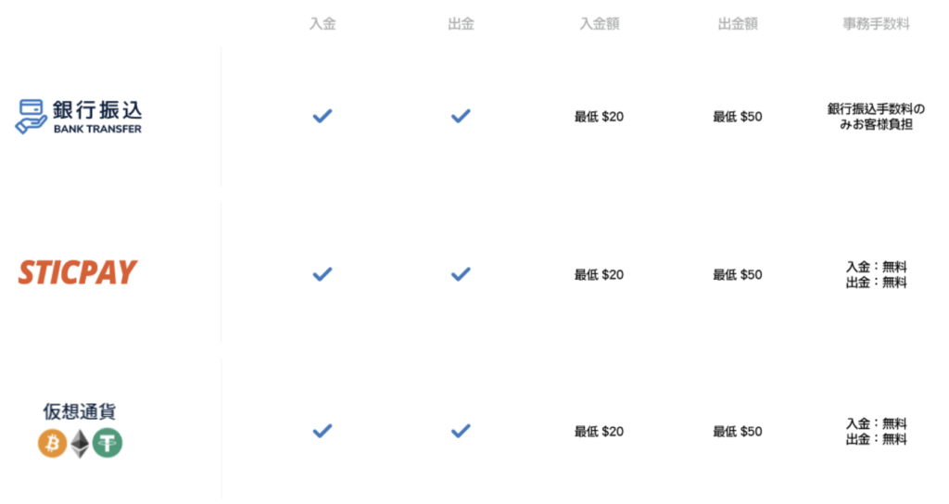Click the Bitcoin orange coin icon
This screenshot has height=504, width=949.
[53, 443]
